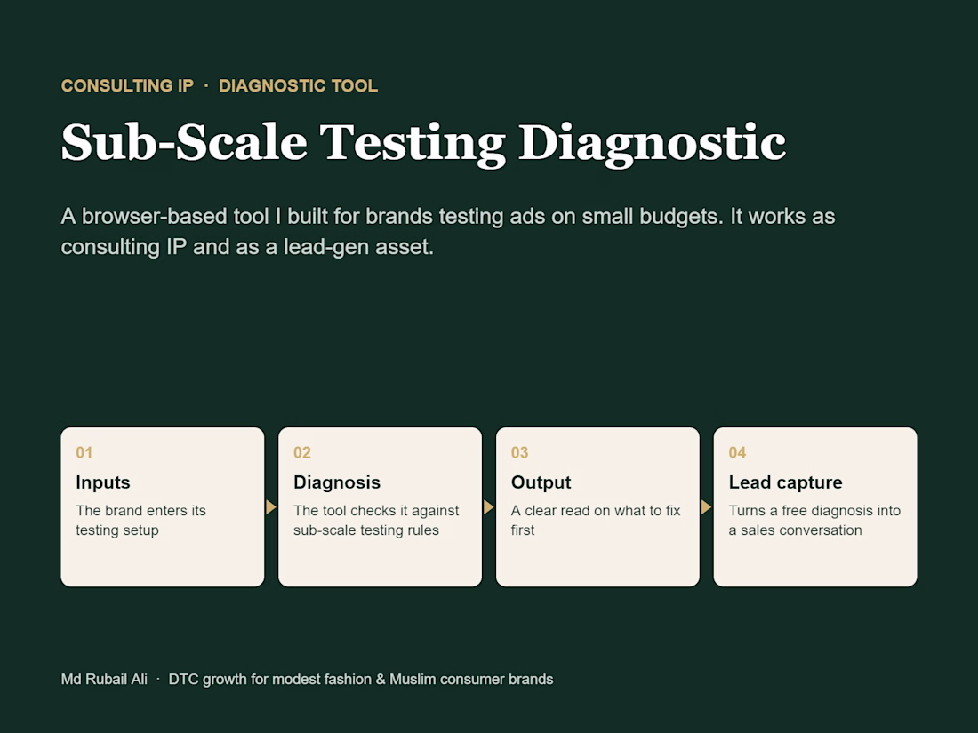Click the author name "Md Rubail Ali"
This screenshot has width=978, height=733.
(x=104, y=680)
